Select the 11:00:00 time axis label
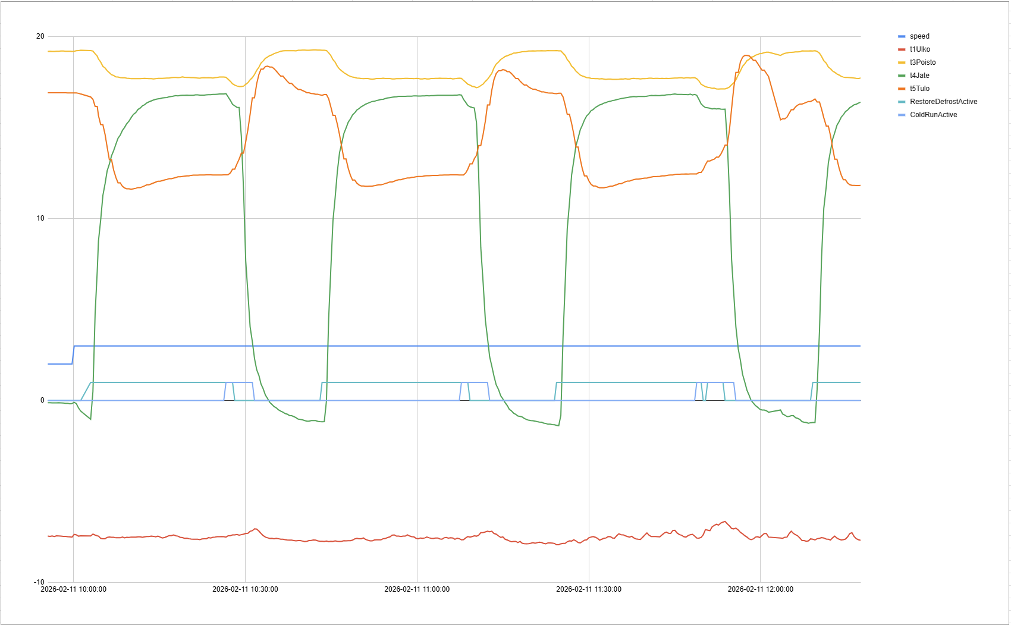Screen dimensions: 1011x625 (417, 589)
